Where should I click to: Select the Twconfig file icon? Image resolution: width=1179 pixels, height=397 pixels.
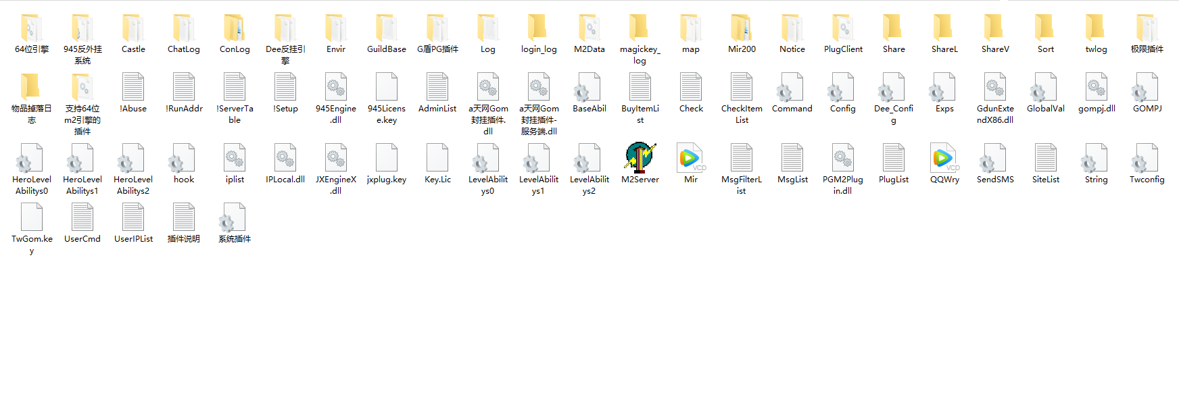[x=1147, y=157]
